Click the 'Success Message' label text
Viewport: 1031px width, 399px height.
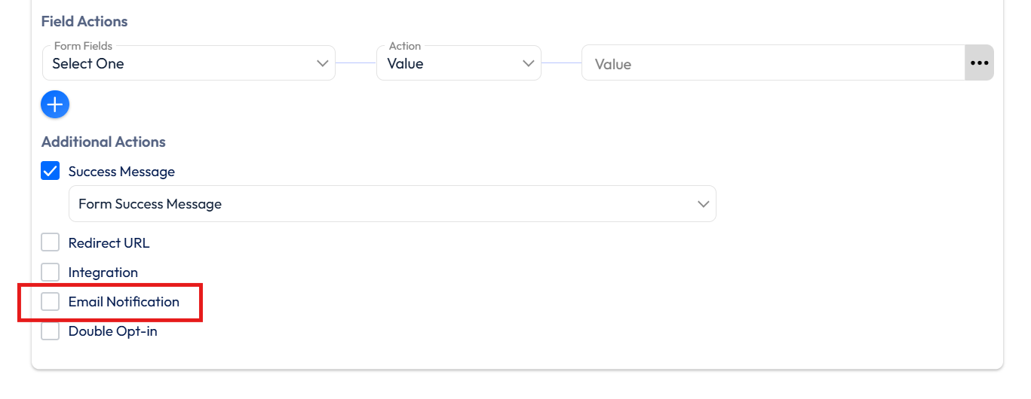[x=121, y=172]
